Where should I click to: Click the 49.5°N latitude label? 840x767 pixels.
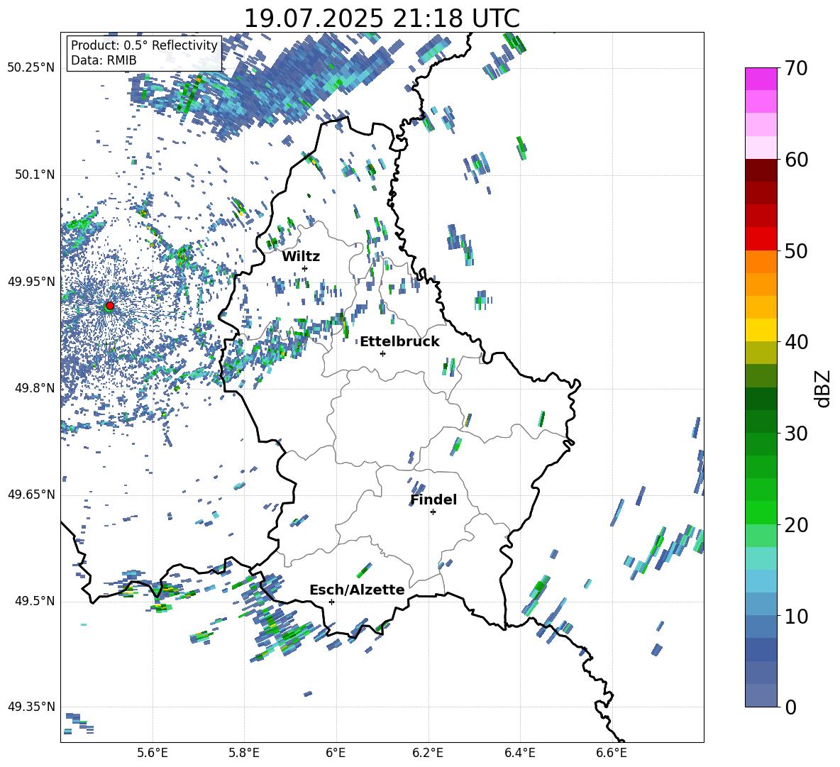35,600
